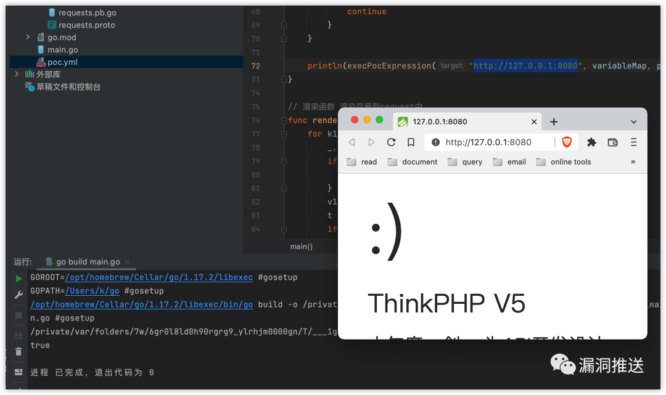Image resolution: width=666 pixels, height=395 pixels.
Task: Click the scroll-to-end icon in run panel
Action: click(18, 335)
